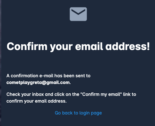This screenshot has width=155, height=126.
Task: Click the envelope mail icon
Action: (78, 14)
